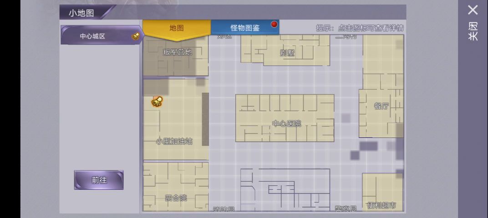Select the 中心医院 building

tap(286, 123)
